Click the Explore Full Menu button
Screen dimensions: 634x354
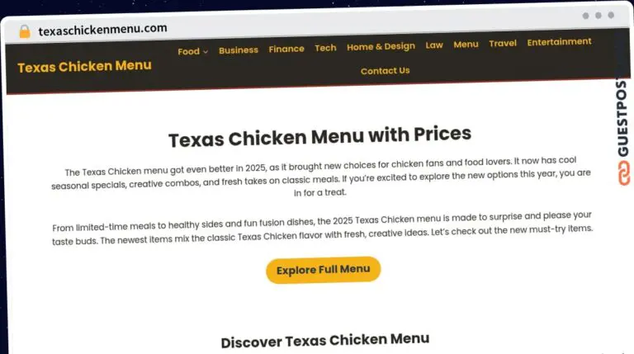coord(323,270)
